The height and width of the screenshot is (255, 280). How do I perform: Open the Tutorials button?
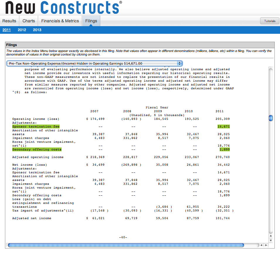pyautogui.click(x=270, y=21)
